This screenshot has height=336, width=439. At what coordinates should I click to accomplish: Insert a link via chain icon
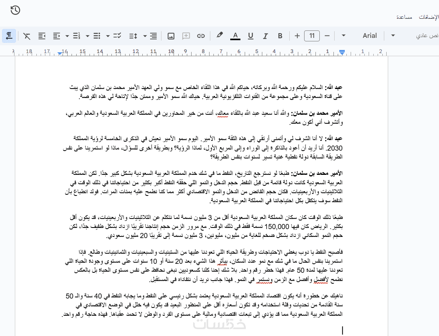coord(201,36)
